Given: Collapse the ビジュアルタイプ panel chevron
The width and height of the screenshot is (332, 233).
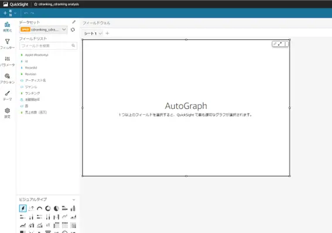Looking at the screenshot, I should point(74,200).
